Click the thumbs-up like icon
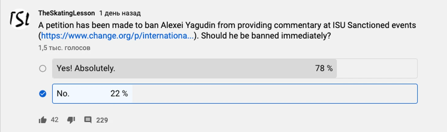The height and width of the screenshot is (132, 447). pyautogui.click(x=43, y=120)
